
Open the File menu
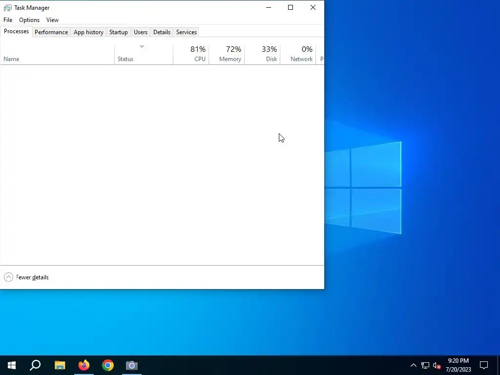point(8,20)
